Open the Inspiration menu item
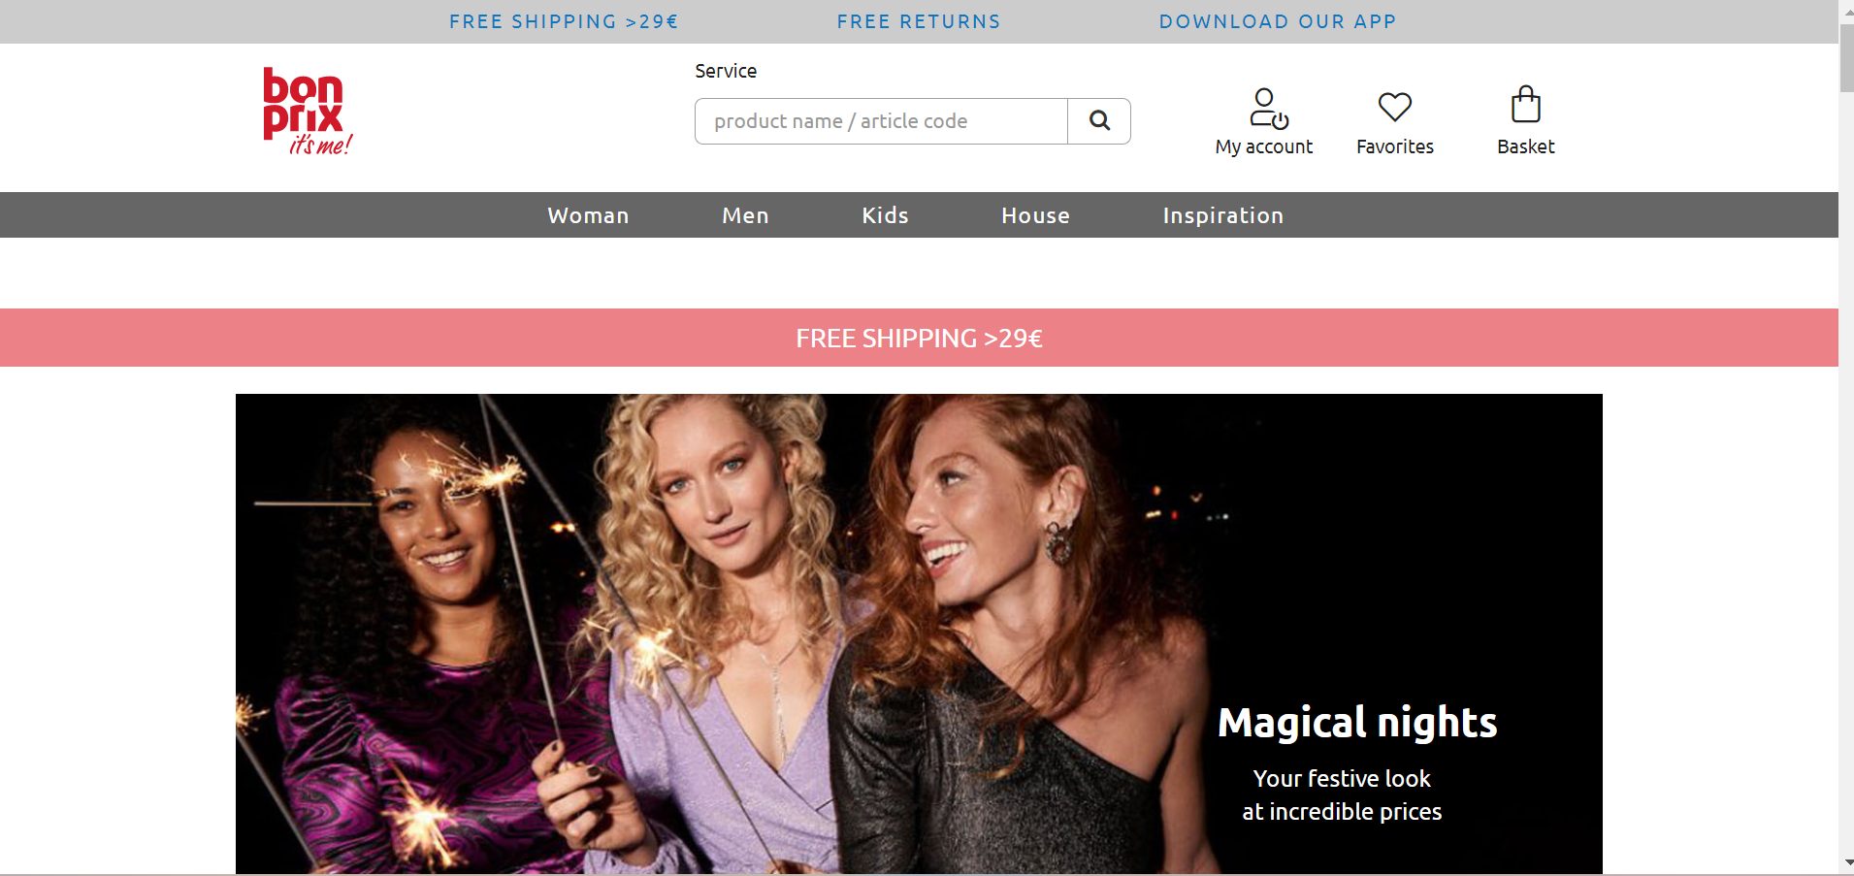Screen dimensions: 1854x876 (1222, 215)
